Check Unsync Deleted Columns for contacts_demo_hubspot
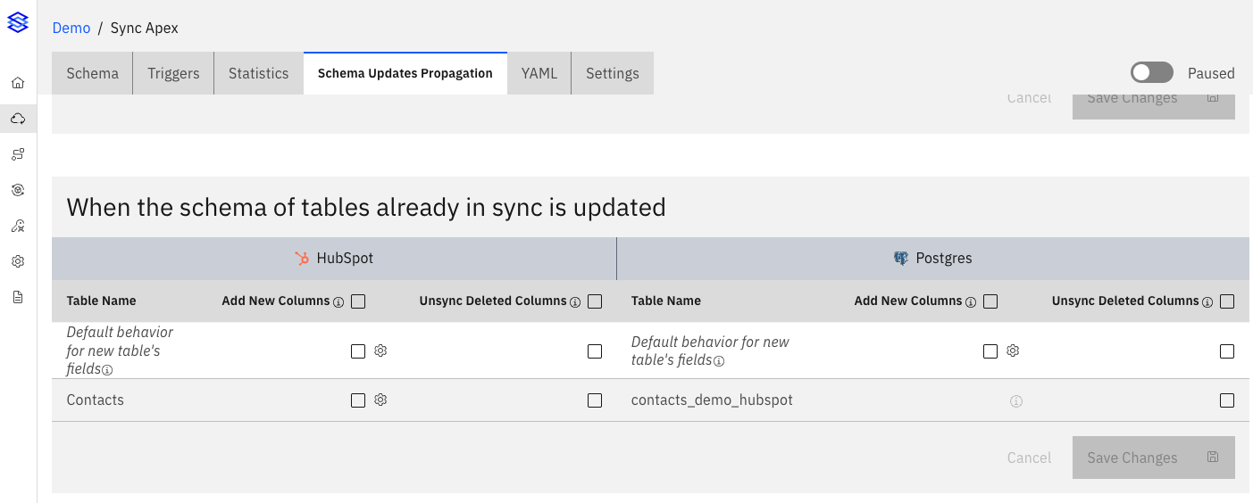 1227,400
